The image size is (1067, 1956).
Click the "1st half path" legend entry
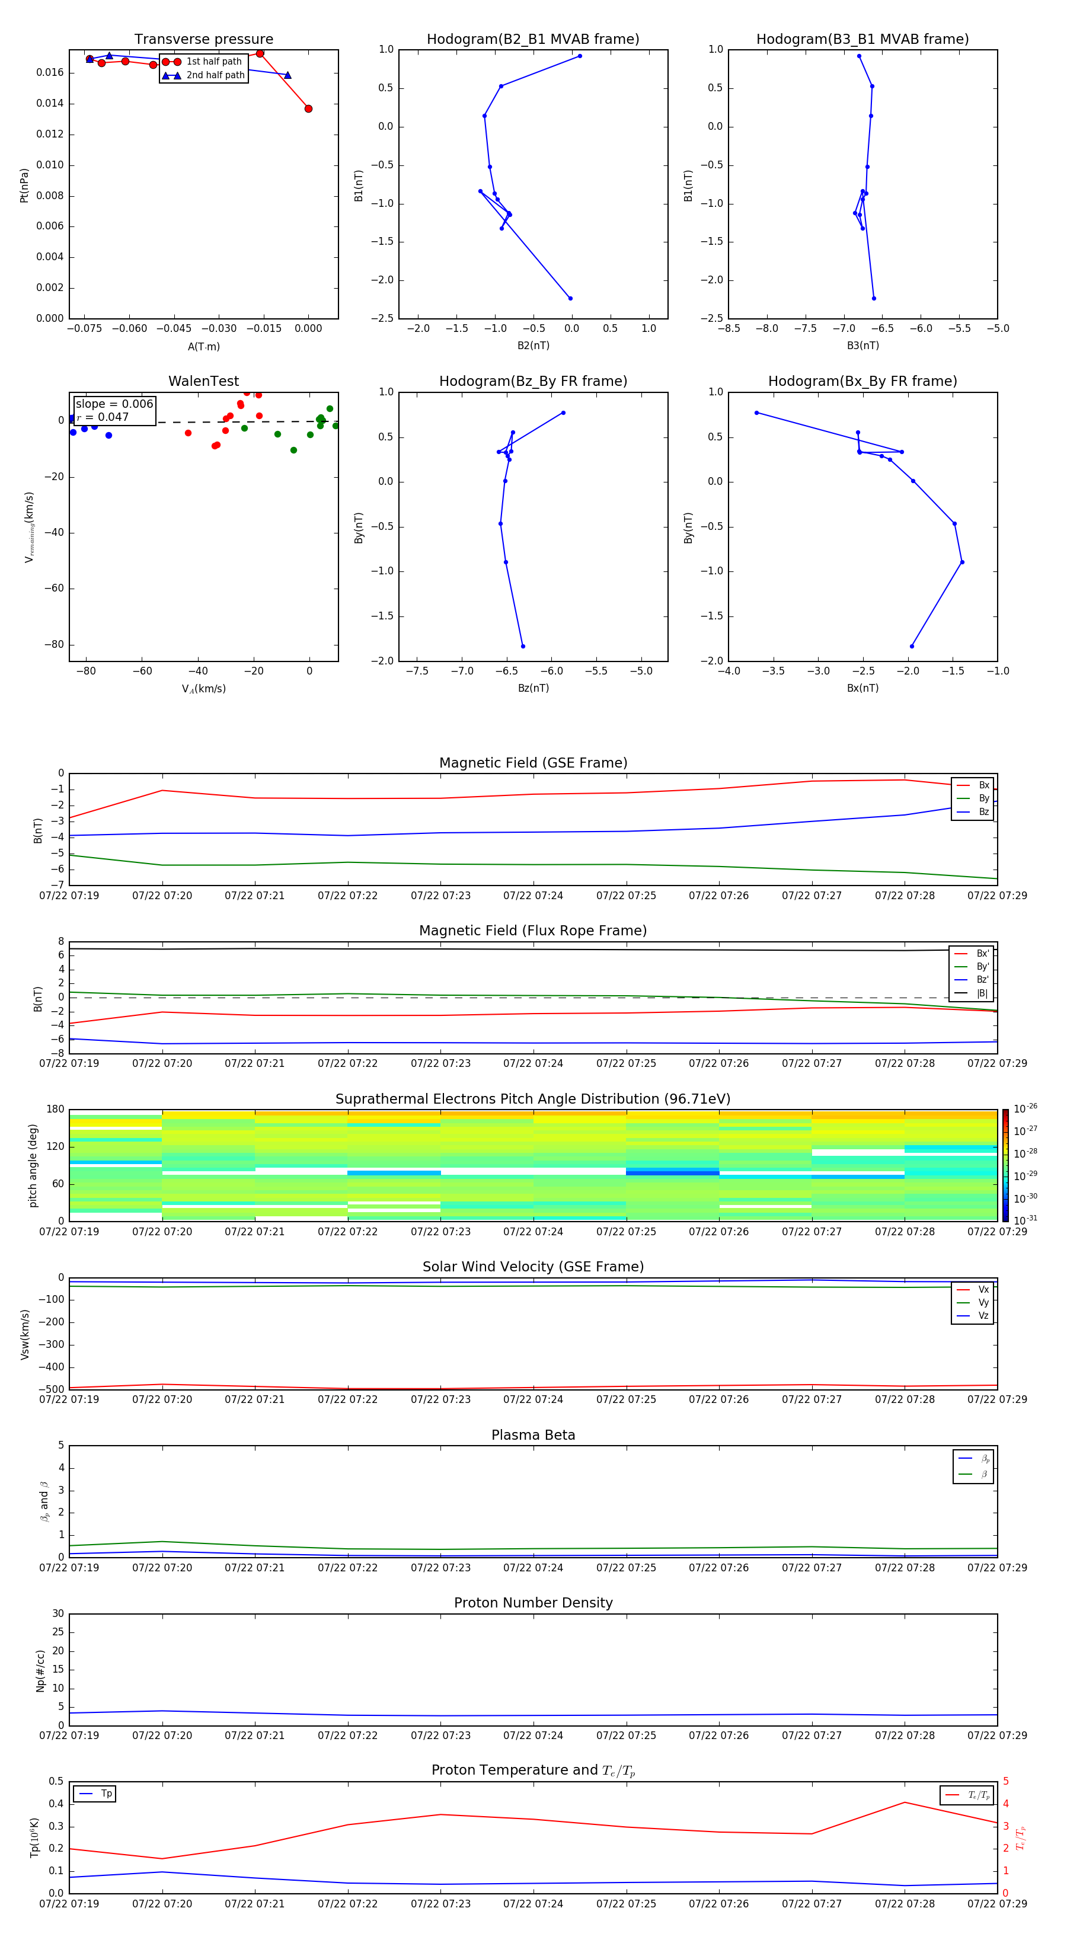coord(203,62)
